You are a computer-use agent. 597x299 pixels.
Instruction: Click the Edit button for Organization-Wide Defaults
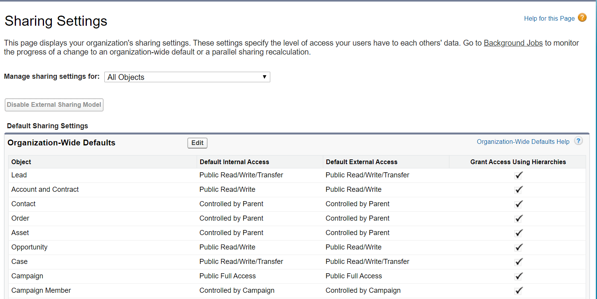pos(197,143)
